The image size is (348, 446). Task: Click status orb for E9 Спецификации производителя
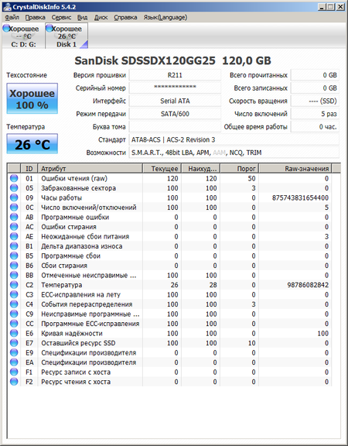click(x=14, y=352)
